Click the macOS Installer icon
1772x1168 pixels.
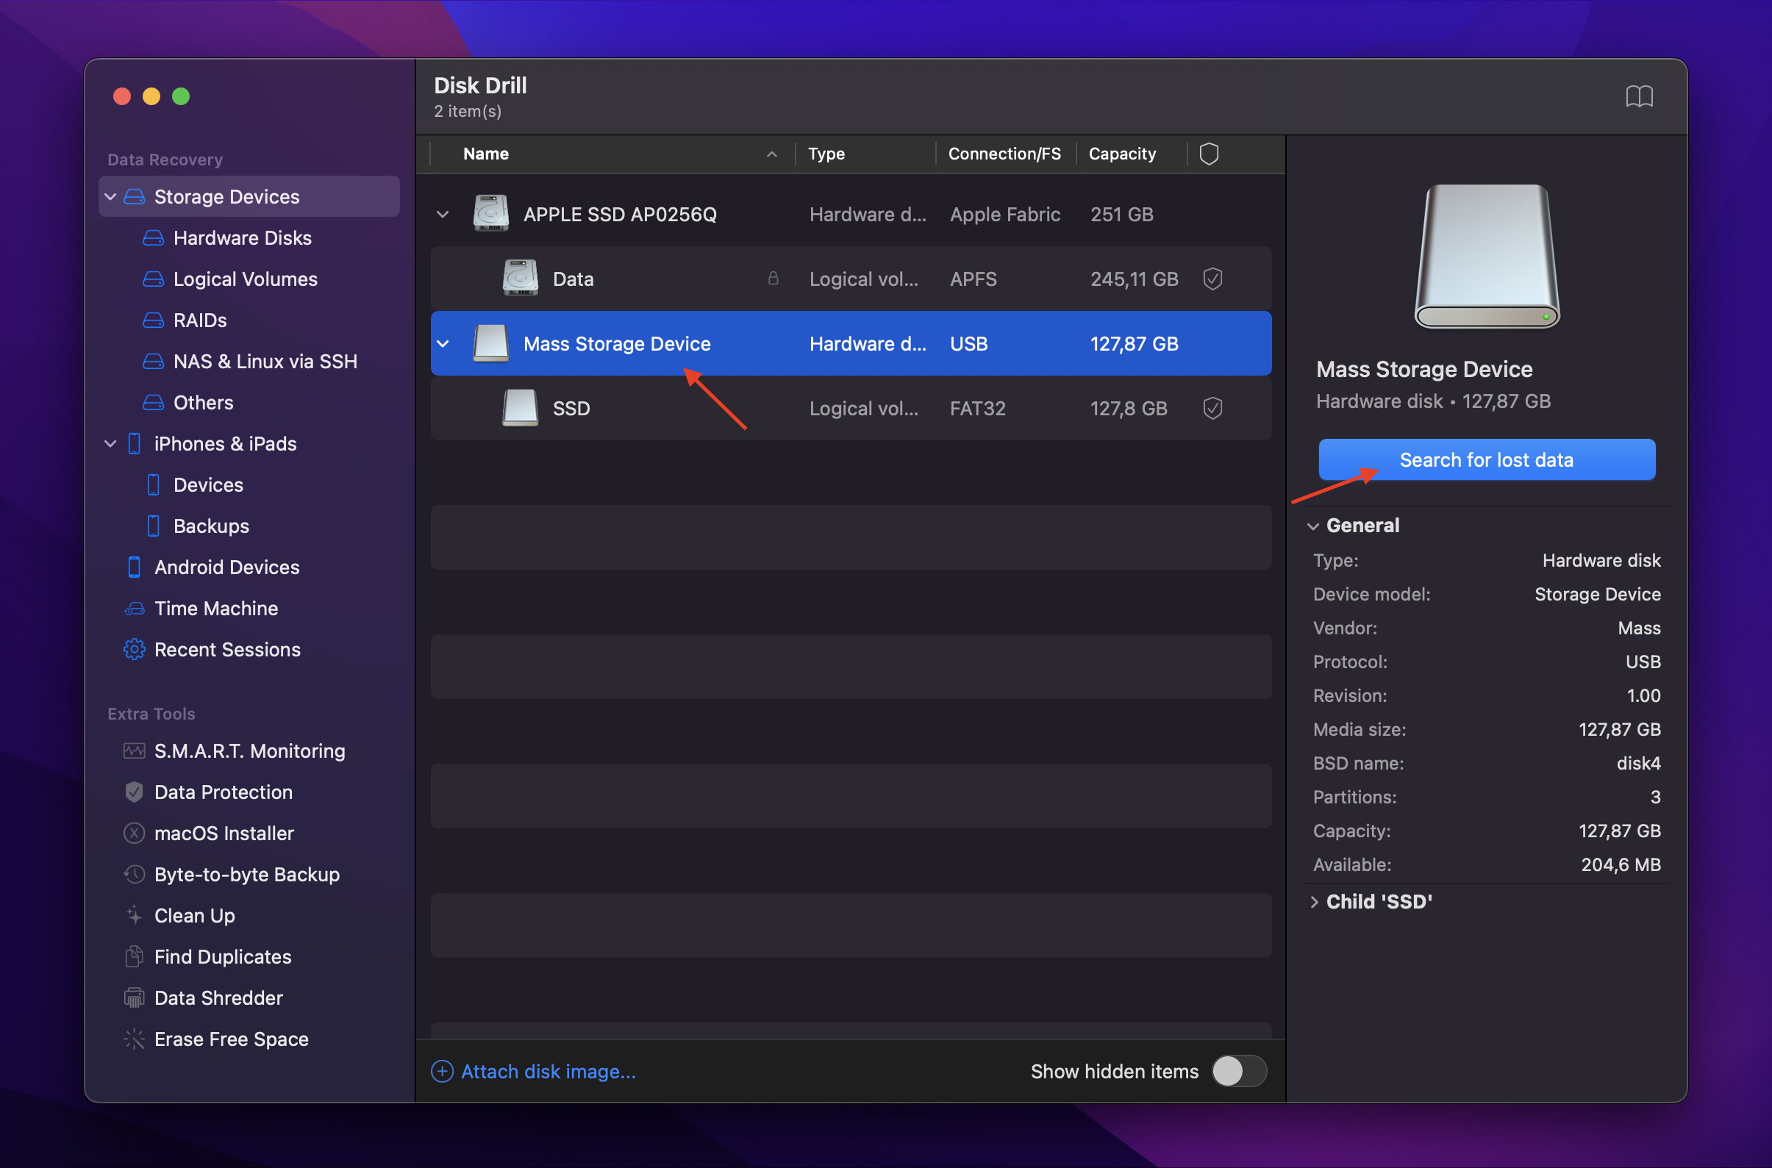pyautogui.click(x=134, y=833)
